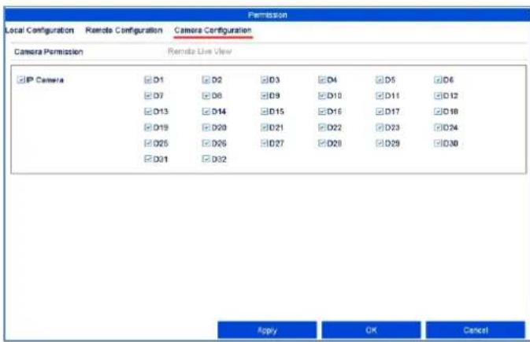Screen dimensions: 530x342
Task: Uncheck the D12 camera checkbox
Action: (x=438, y=96)
